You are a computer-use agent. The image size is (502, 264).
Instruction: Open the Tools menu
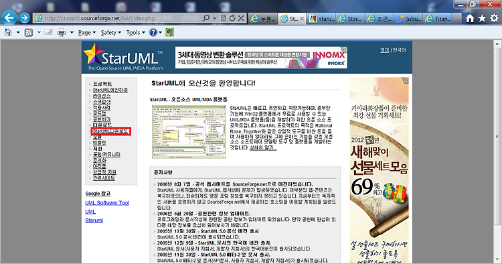(x=135, y=33)
